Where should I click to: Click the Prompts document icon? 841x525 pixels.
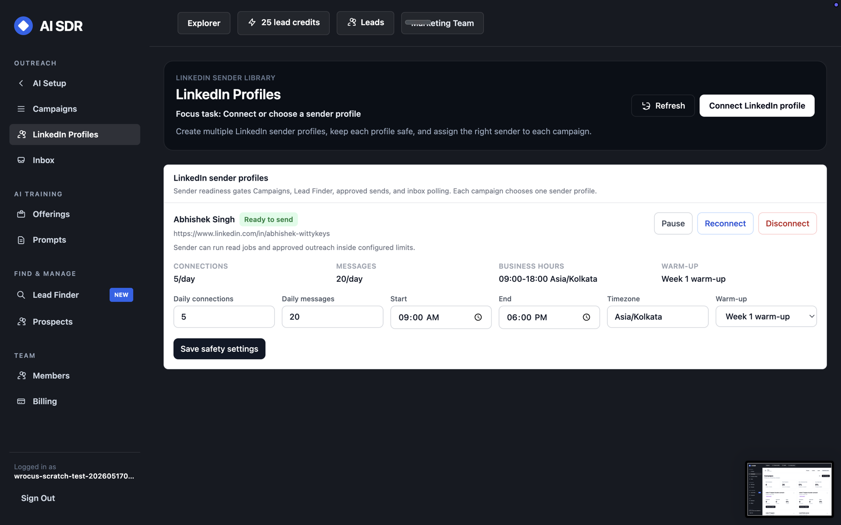21,240
